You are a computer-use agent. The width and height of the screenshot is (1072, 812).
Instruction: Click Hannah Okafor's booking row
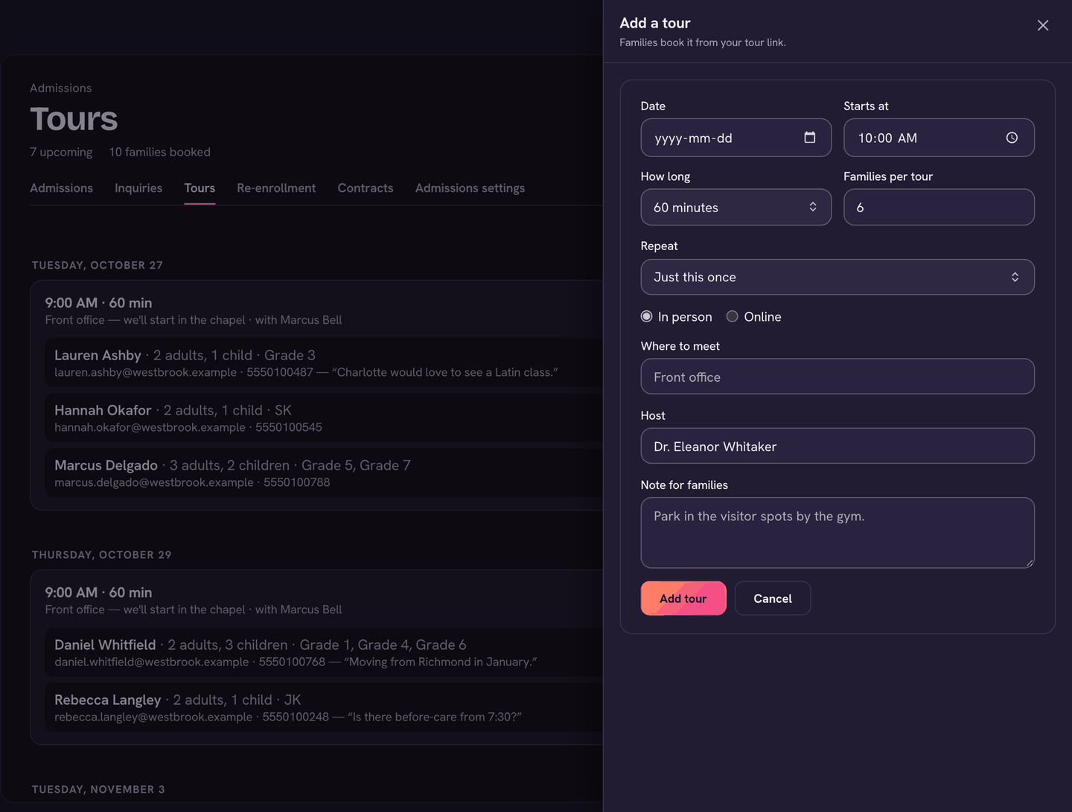[324, 418]
